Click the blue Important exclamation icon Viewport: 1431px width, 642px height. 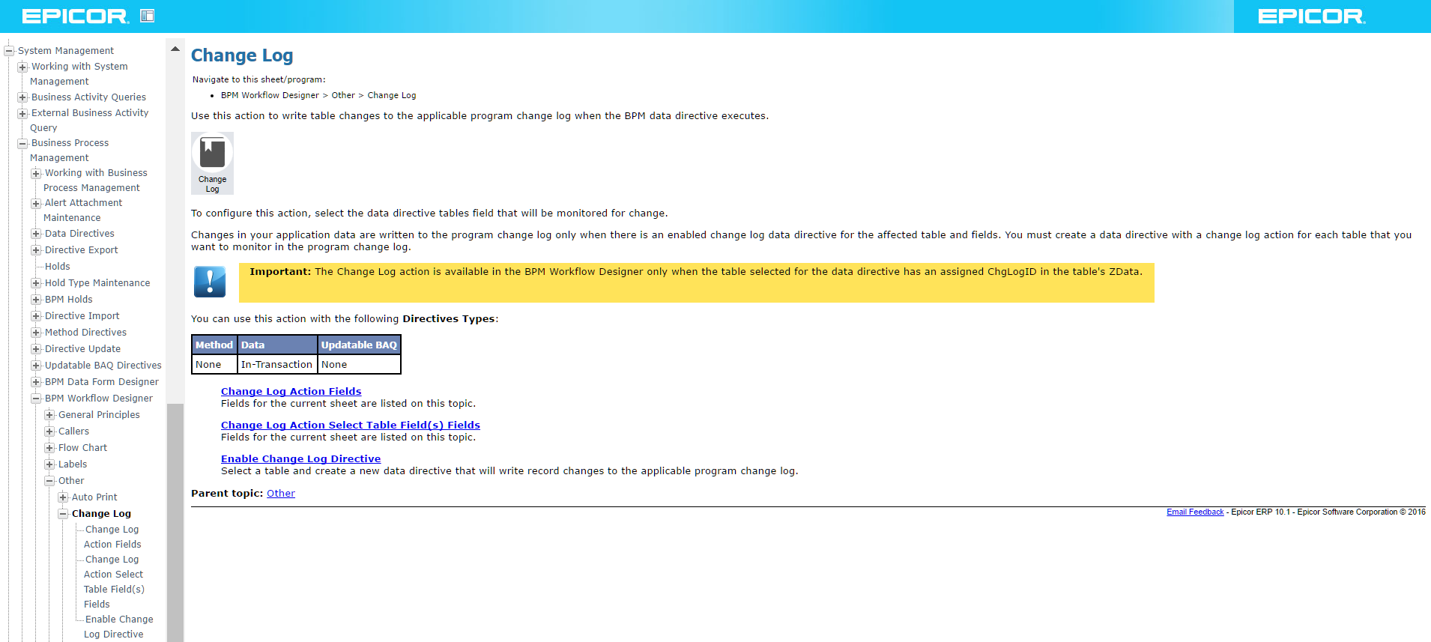(210, 282)
